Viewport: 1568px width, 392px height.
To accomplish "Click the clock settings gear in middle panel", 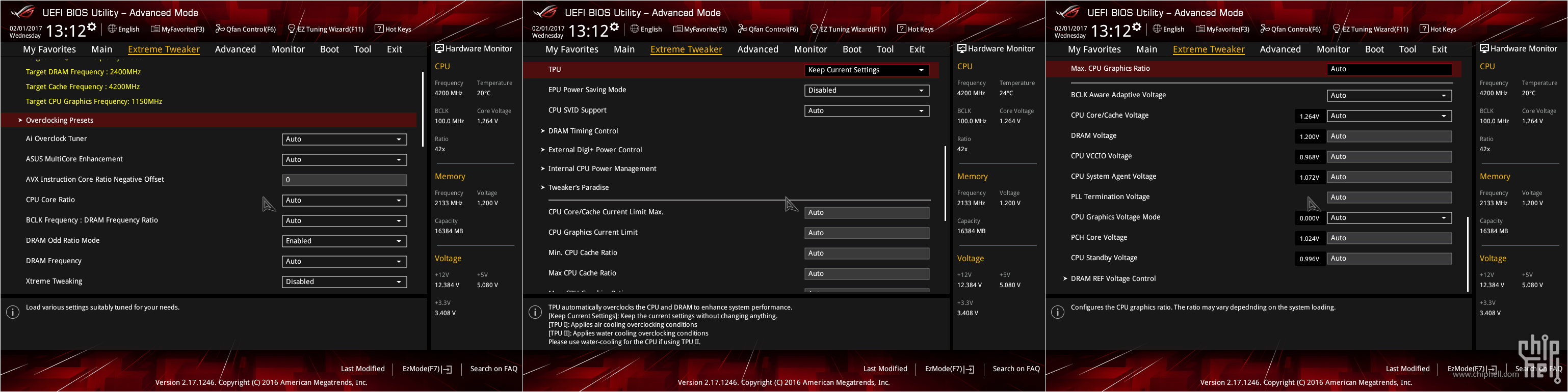I will (614, 27).
